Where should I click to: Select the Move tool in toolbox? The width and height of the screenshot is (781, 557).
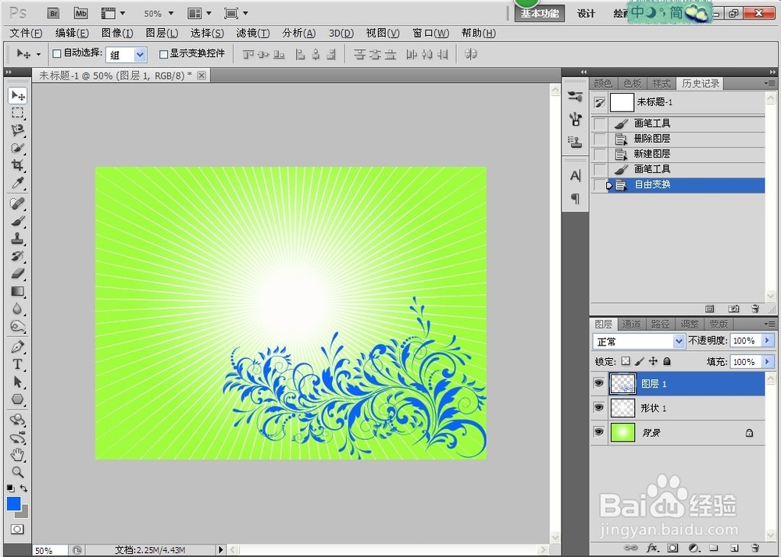point(18,95)
